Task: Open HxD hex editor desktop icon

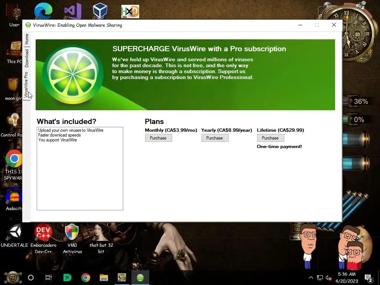Action: [x=130, y=12]
